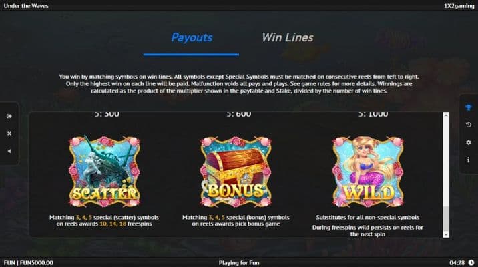Image resolution: width=478 pixels, height=267 pixels.
Task: Switch to the Payouts tab
Action: click(x=192, y=37)
